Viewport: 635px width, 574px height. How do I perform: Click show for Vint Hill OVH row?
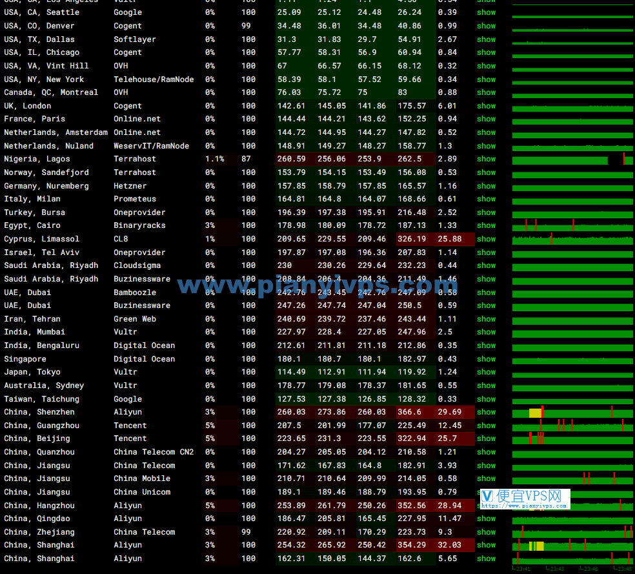click(486, 66)
